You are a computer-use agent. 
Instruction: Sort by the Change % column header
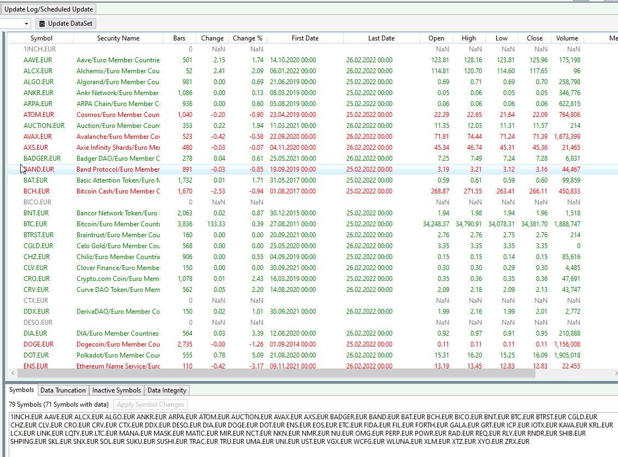(247, 38)
